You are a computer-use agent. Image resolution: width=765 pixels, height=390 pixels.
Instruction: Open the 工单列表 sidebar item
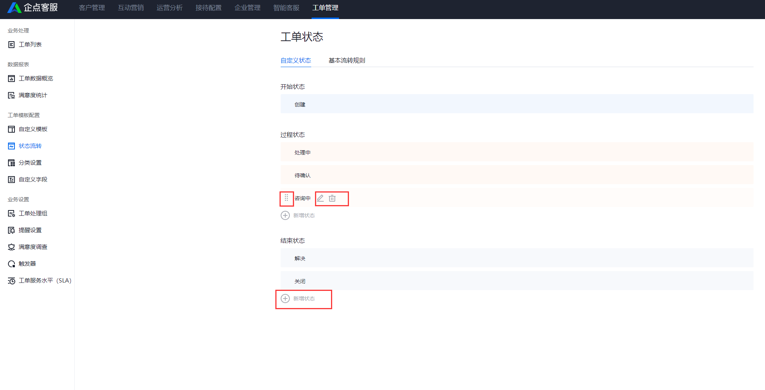pos(30,45)
